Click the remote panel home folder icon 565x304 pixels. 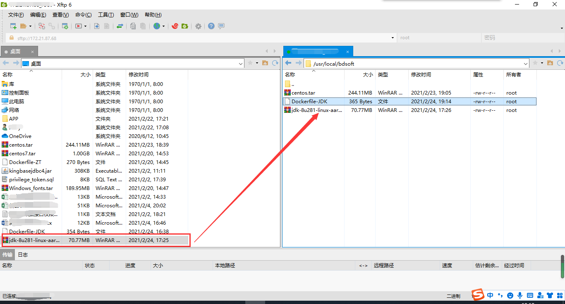(551, 63)
